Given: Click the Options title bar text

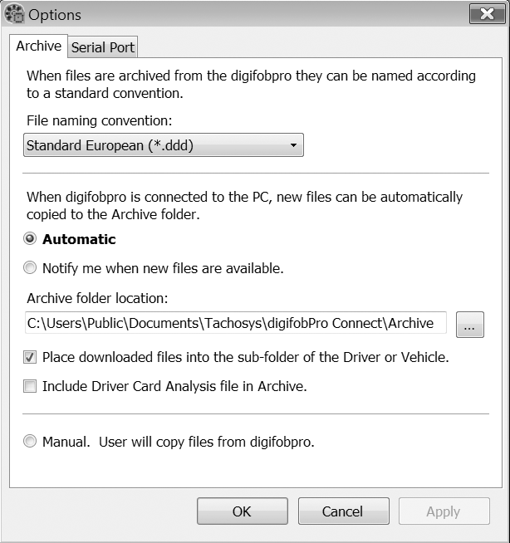Looking at the screenshot, I should (55, 15).
